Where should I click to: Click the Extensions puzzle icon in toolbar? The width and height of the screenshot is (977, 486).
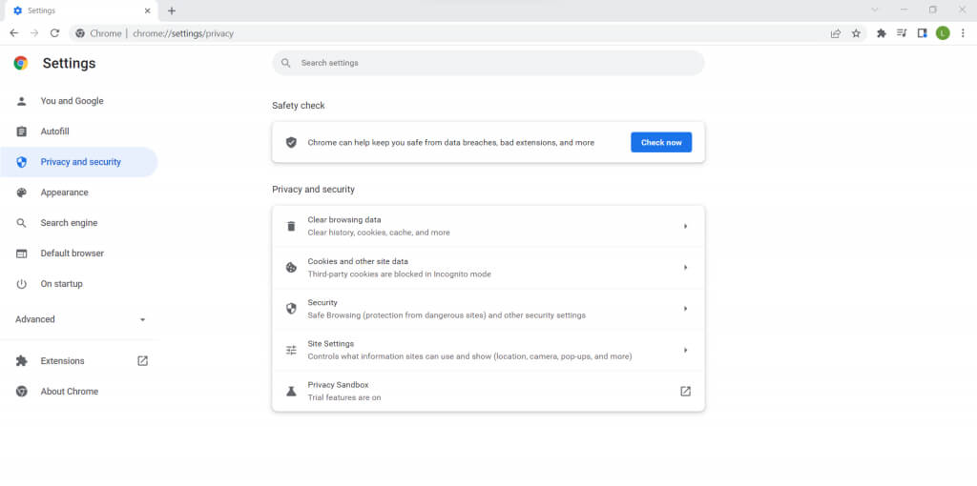click(882, 33)
